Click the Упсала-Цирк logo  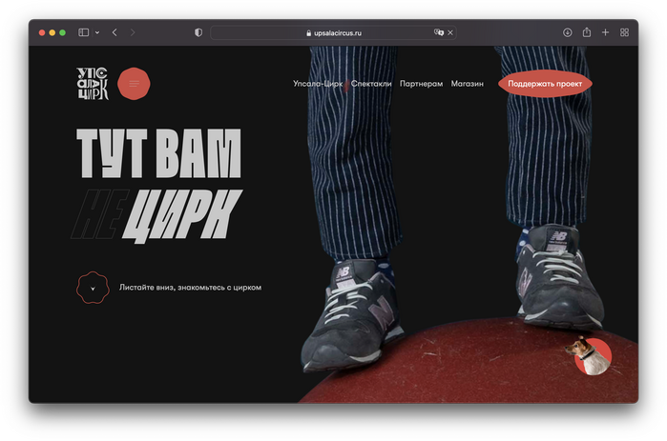pyautogui.click(x=93, y=84)
